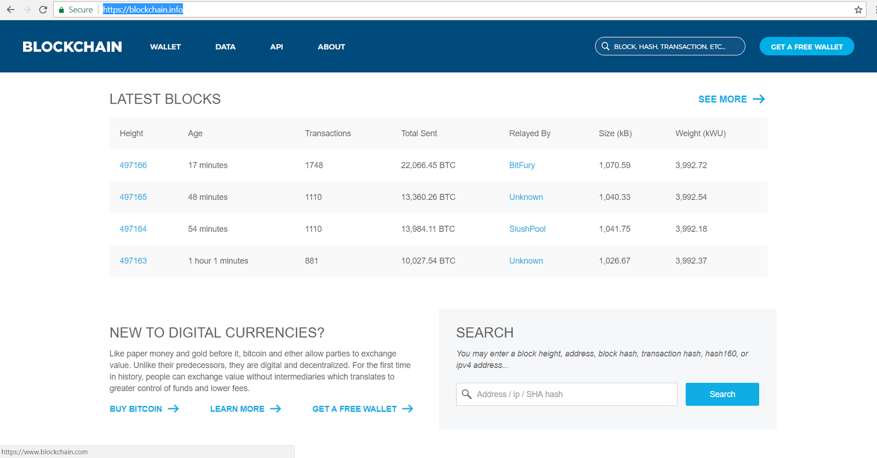This screenshot has height=458, width=877.
Task: Bookmark this page with star icon
Action: coord(858,10)
